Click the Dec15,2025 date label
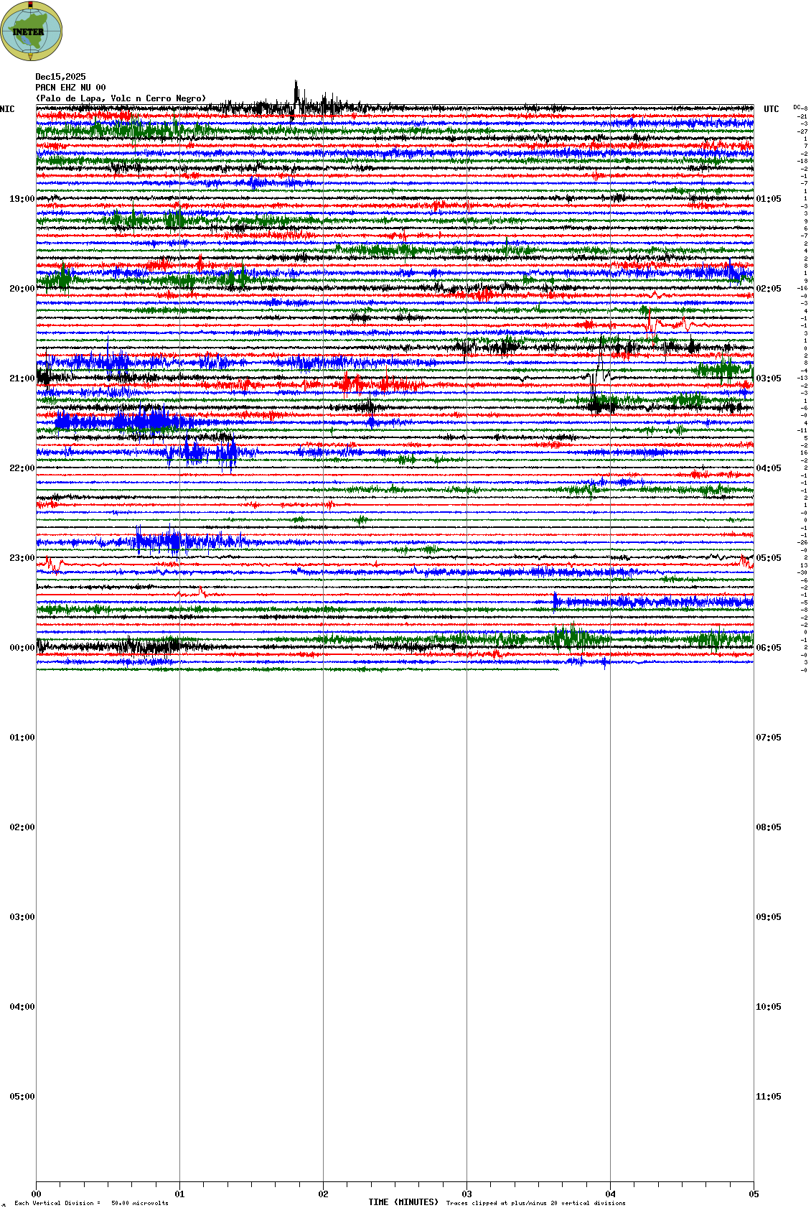The image size is (811, 1213). coord(60,77)
